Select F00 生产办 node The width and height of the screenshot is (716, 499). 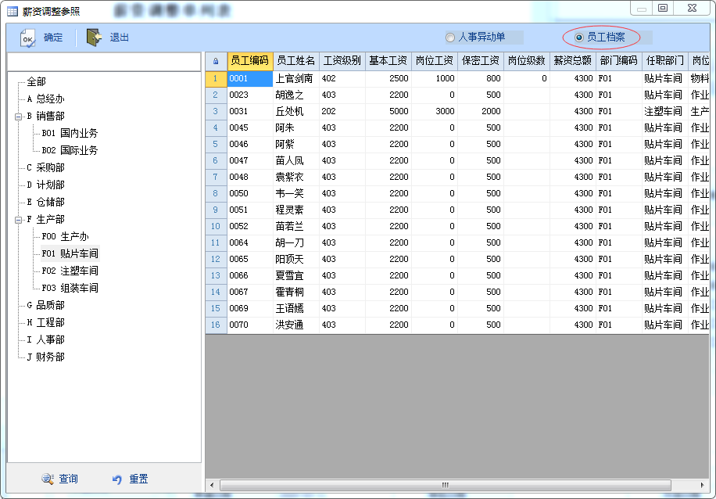[66, 237]
